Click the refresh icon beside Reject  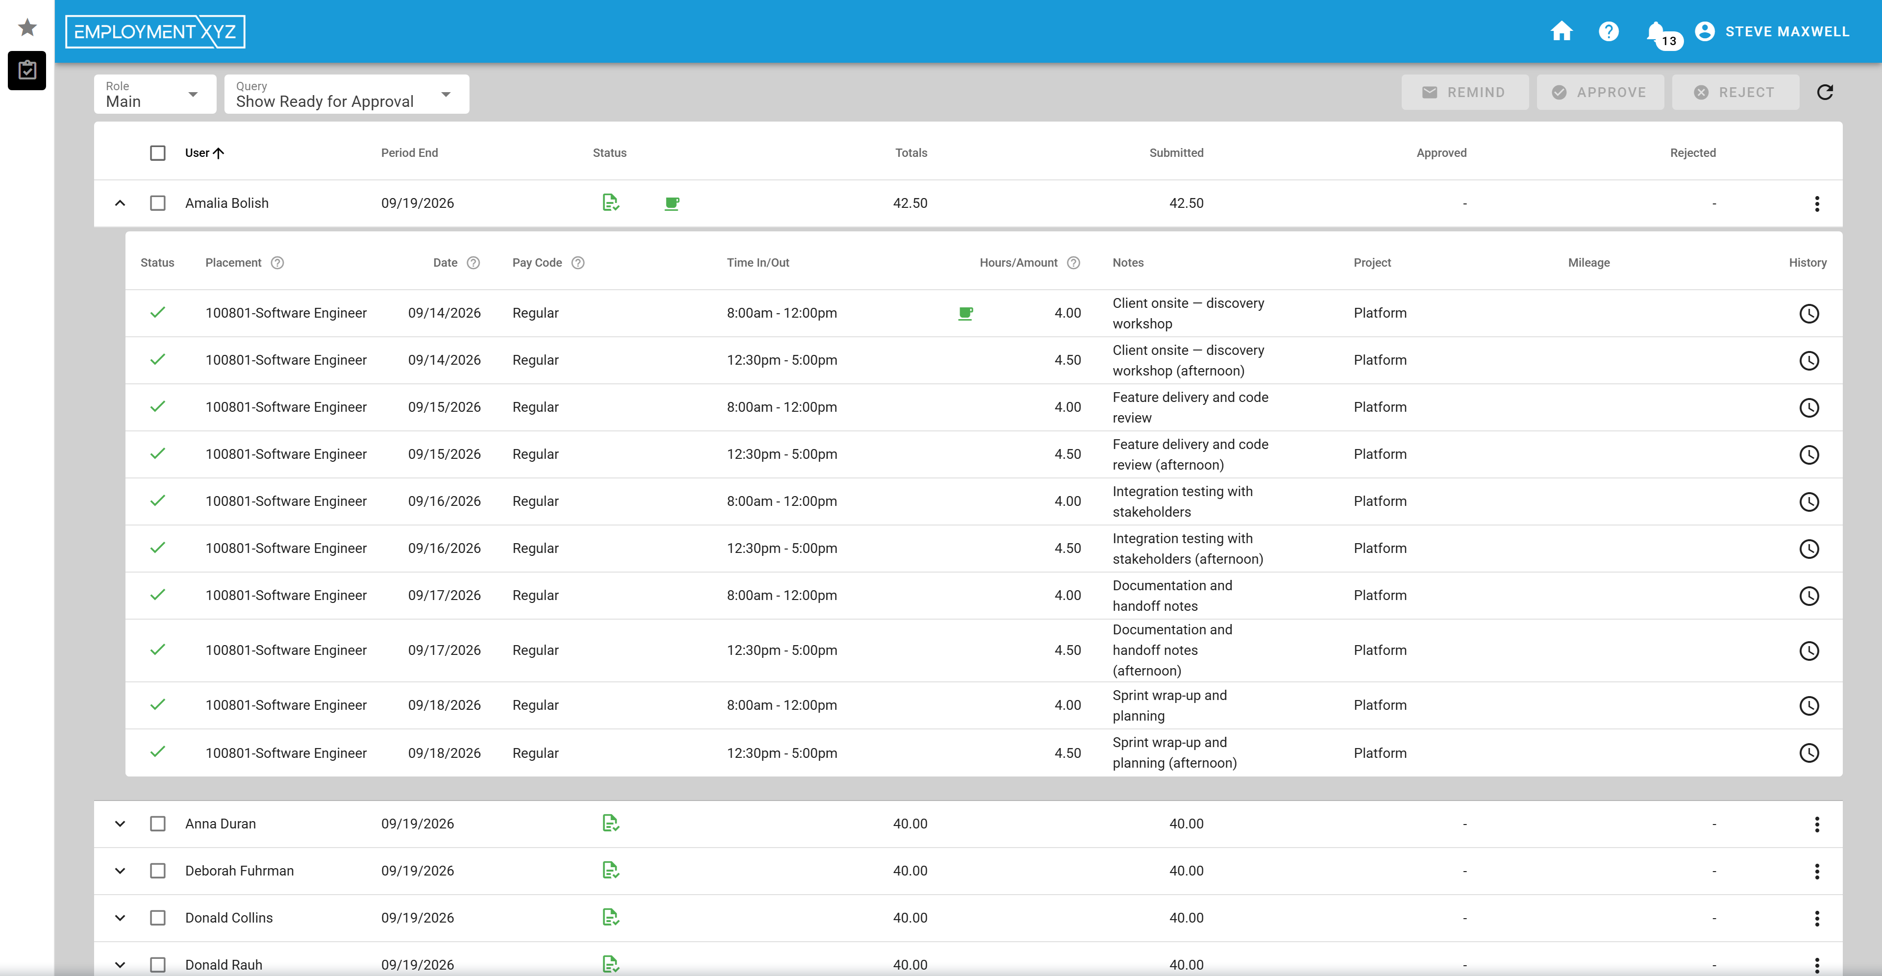tap(1824, 92)
